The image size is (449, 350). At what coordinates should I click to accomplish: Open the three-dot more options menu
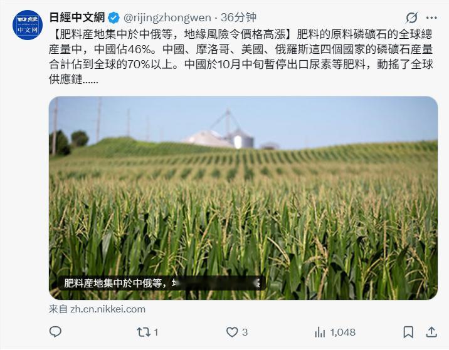431,18
